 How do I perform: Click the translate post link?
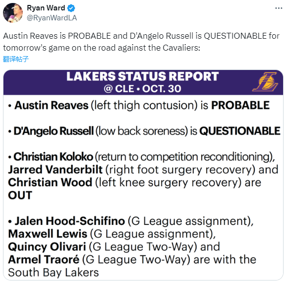point(16,59)
